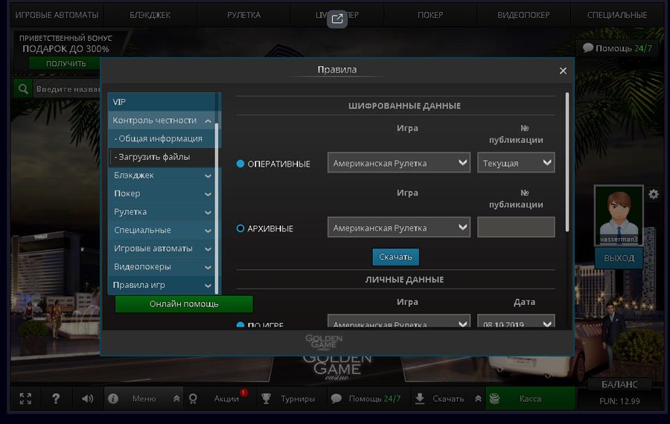
Task: Select the ОПЕРАТИВНЫЕ radio button
Action: point(240,164)
